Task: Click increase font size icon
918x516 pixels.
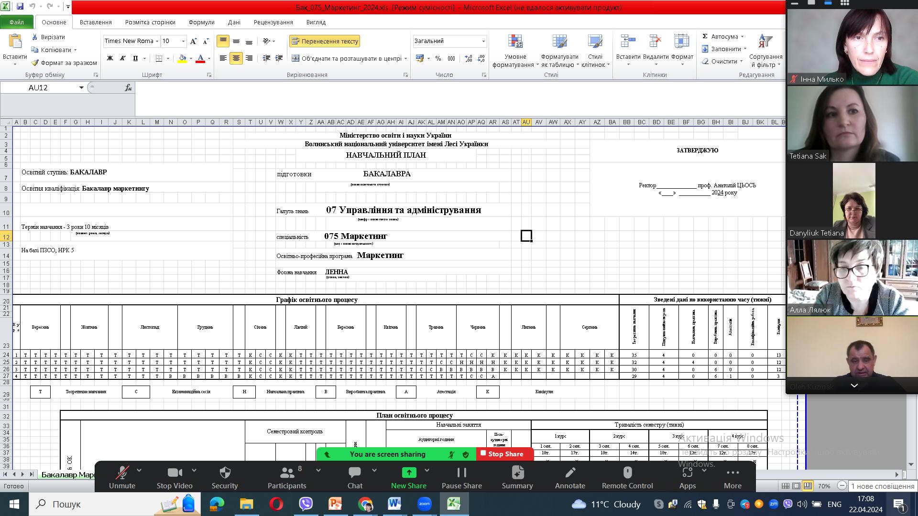Action: (x=193, y=41)
